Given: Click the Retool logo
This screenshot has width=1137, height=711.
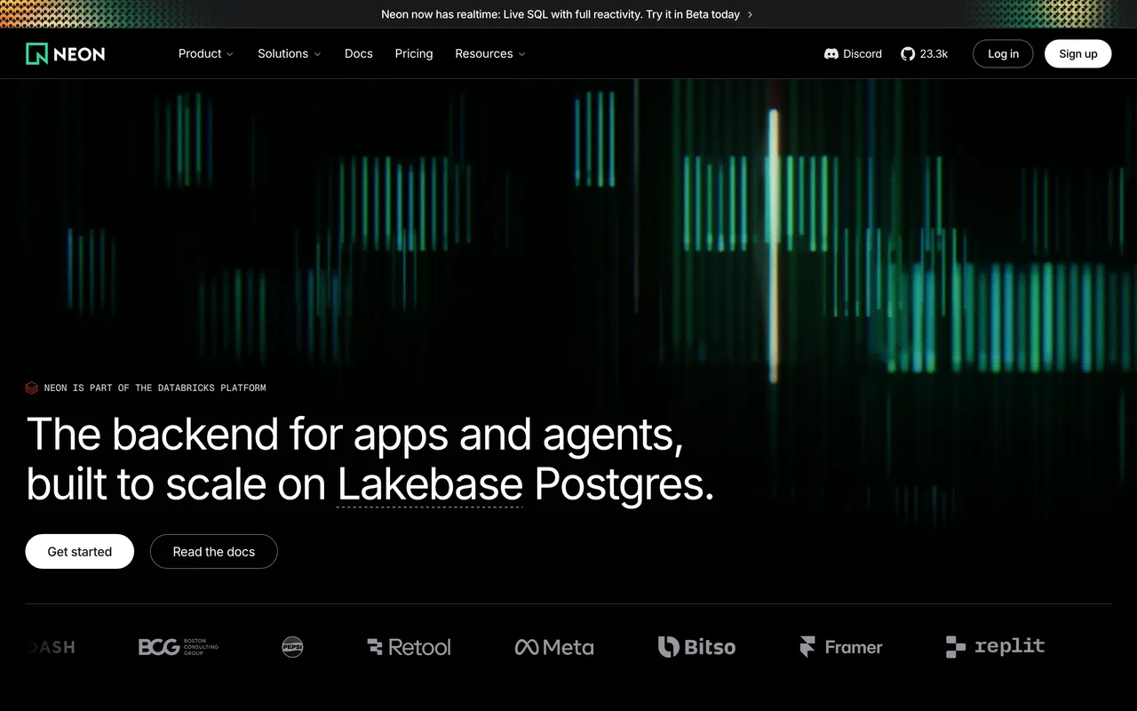Looking at the screenshot, I should (409, 647).
